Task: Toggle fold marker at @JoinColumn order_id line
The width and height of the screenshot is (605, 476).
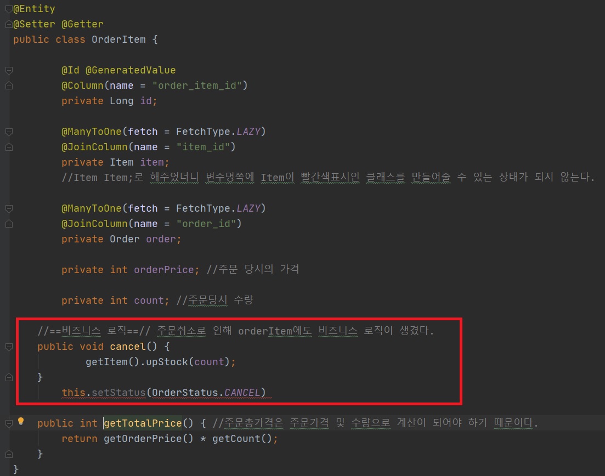Action: pyautogui.click(x=9, y=224)
